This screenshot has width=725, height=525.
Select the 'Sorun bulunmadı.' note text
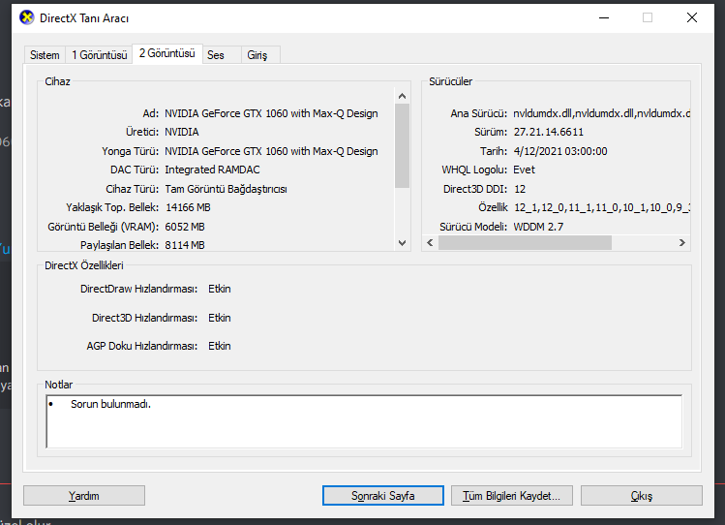pos(111,404)
